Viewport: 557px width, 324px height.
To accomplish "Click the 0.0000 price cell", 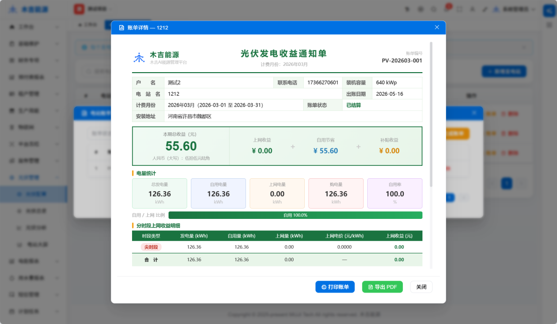I will tap(344, 247).
